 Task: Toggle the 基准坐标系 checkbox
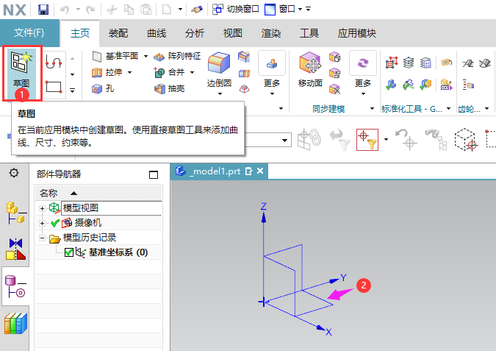[x=69, y=252]
